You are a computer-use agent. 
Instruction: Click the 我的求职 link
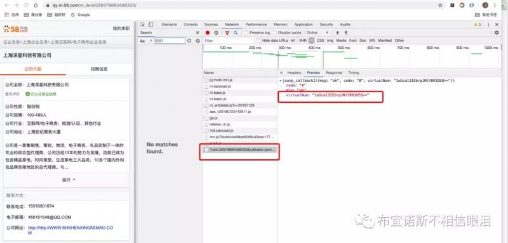click(121, 29)
